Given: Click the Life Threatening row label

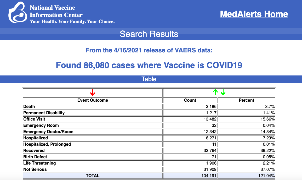Looking at the screenshot, I should point(39,163).
